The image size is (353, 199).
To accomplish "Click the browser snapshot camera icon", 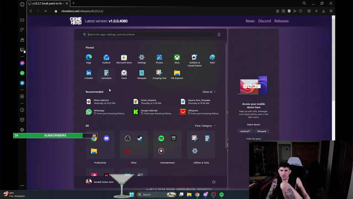I will point(283,11).
